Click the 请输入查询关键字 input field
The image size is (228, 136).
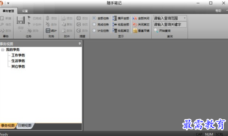tap(170, 24)
